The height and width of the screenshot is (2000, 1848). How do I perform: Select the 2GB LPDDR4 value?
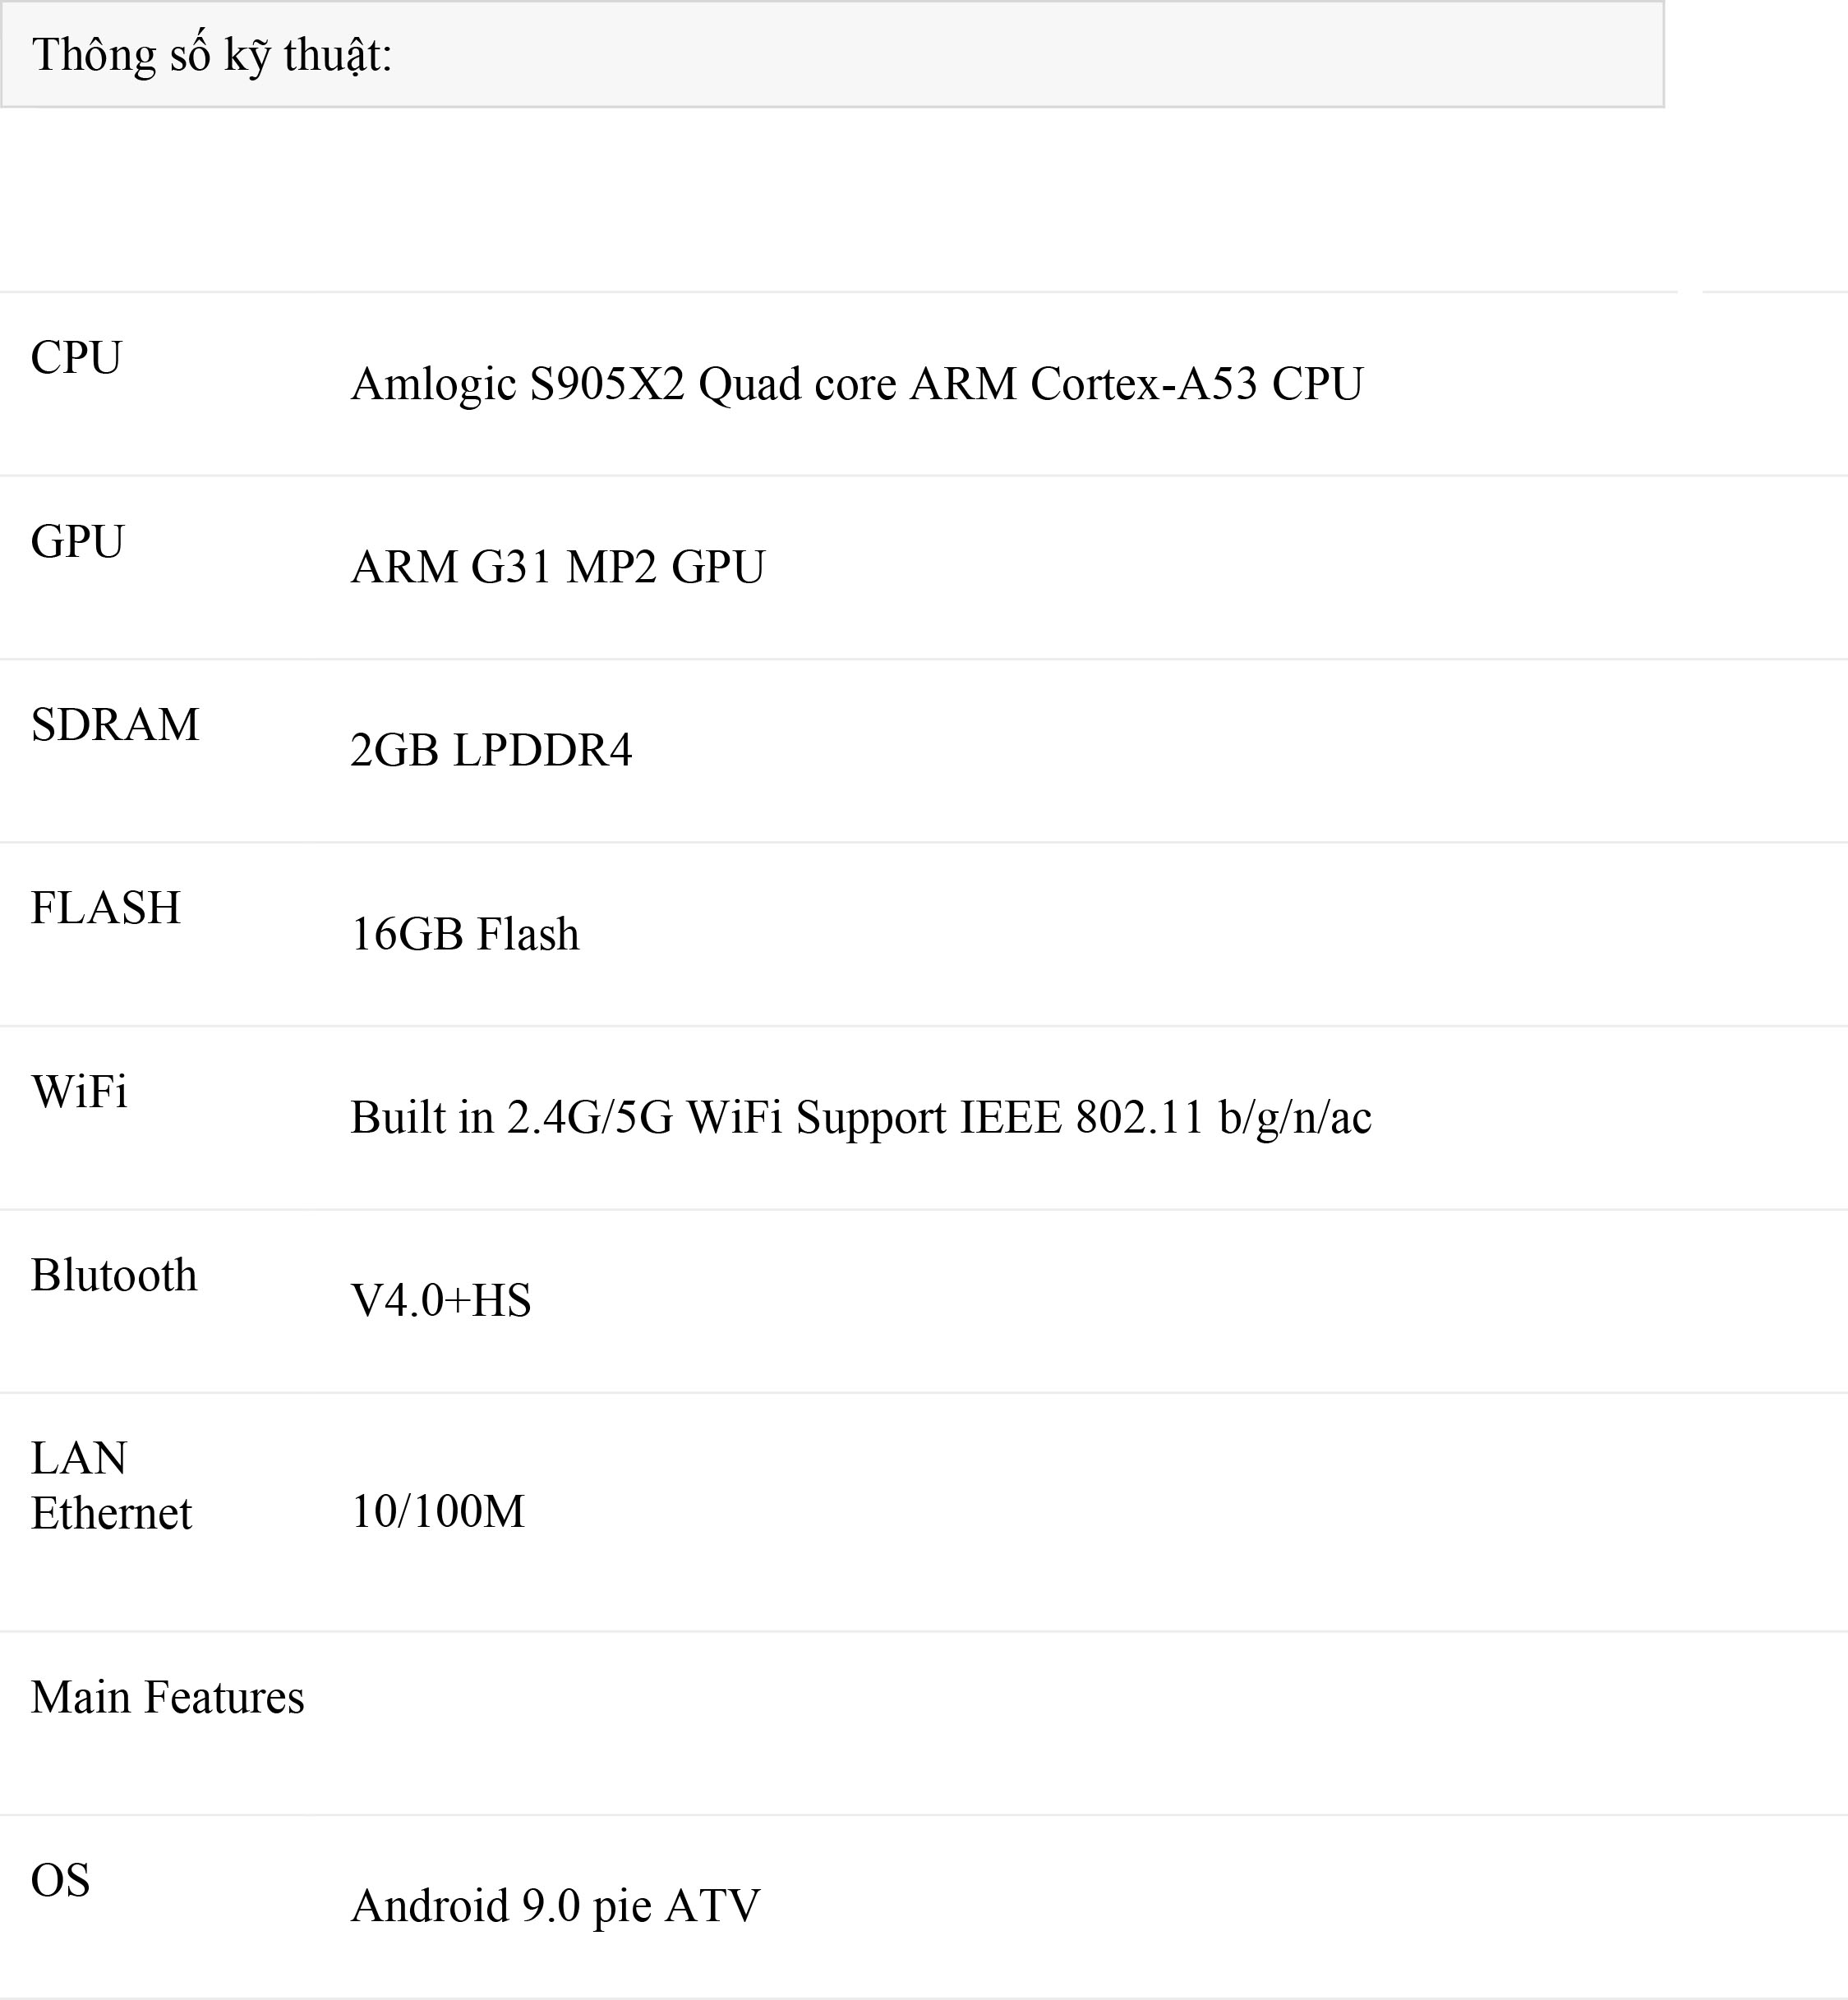[491, 751]
